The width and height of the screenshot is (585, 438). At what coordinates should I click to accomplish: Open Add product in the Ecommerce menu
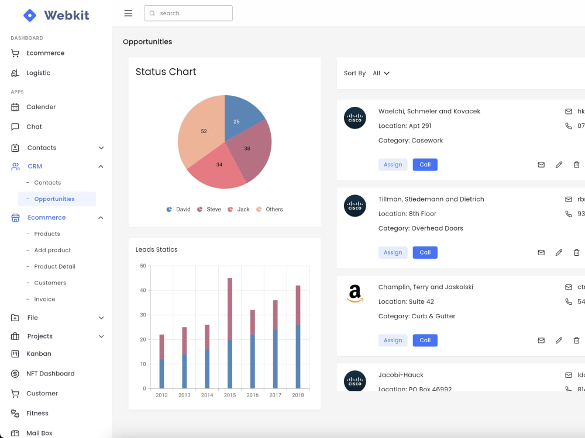pyautogui.click(x=52, y=251)
